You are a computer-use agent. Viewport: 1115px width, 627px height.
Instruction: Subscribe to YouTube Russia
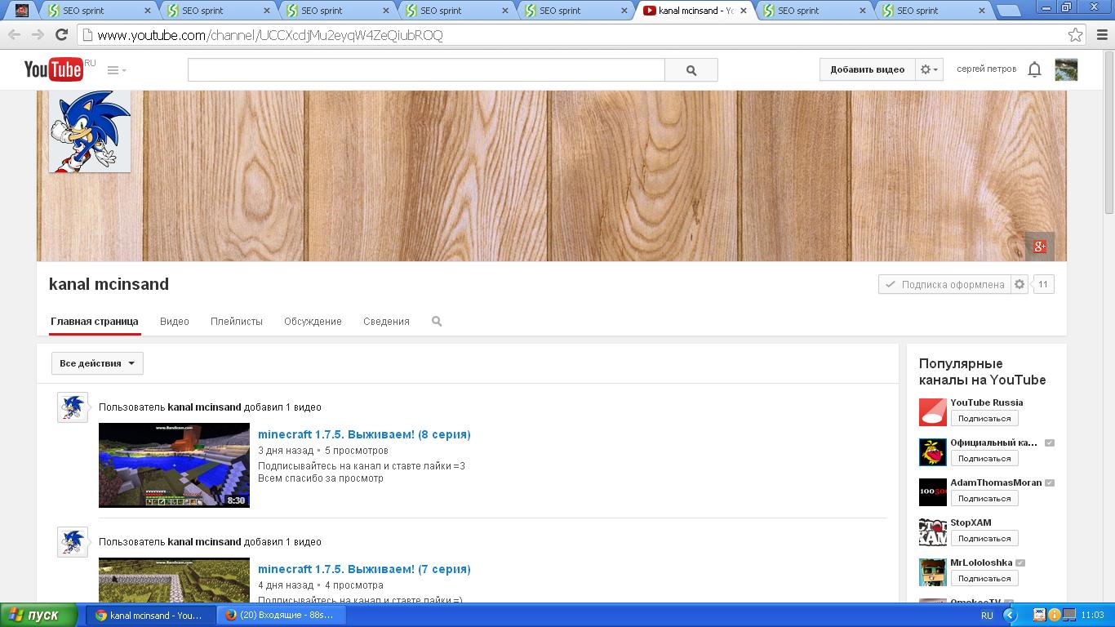point(984,418)
